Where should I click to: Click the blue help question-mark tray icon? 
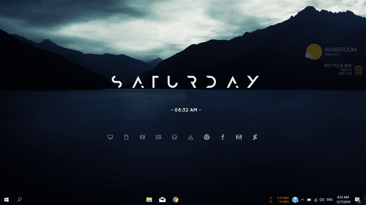[x=295, y=200]
